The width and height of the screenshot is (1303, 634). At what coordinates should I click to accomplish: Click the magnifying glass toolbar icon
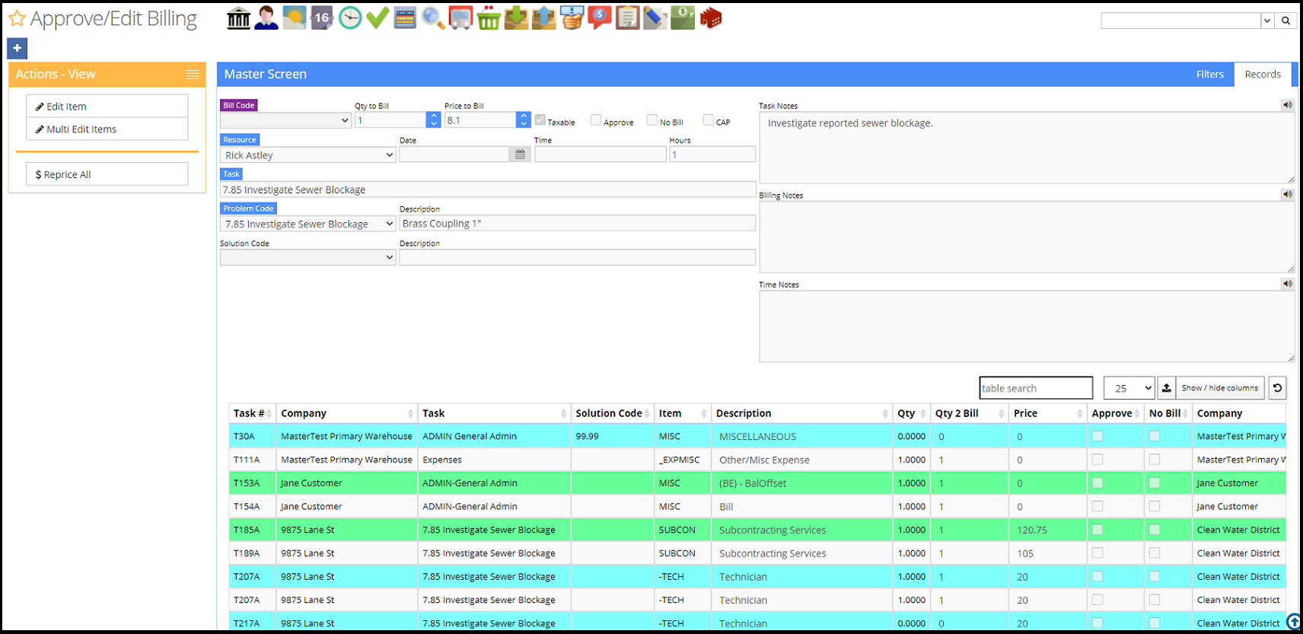click(432, 18)
